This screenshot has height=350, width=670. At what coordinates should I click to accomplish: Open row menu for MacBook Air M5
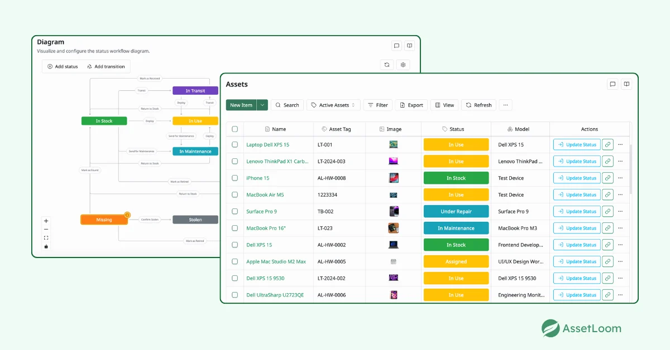(620, 195)
